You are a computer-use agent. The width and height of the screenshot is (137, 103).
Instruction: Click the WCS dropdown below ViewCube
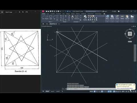[x=130, y=41]
